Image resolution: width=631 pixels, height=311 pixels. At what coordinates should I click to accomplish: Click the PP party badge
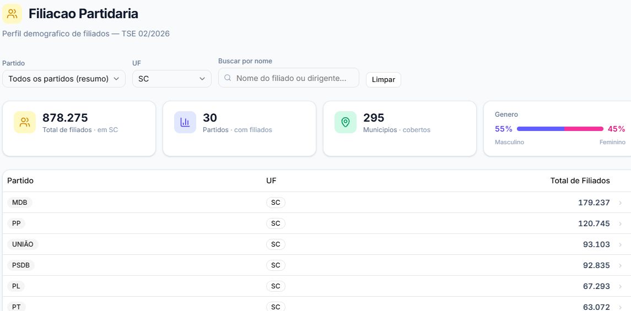[x=16, y=223]
